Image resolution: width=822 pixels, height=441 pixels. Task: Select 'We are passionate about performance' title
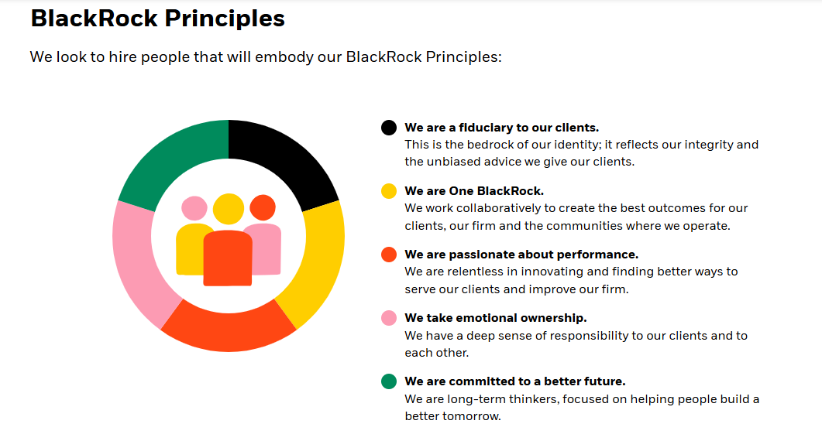[521, 255]
